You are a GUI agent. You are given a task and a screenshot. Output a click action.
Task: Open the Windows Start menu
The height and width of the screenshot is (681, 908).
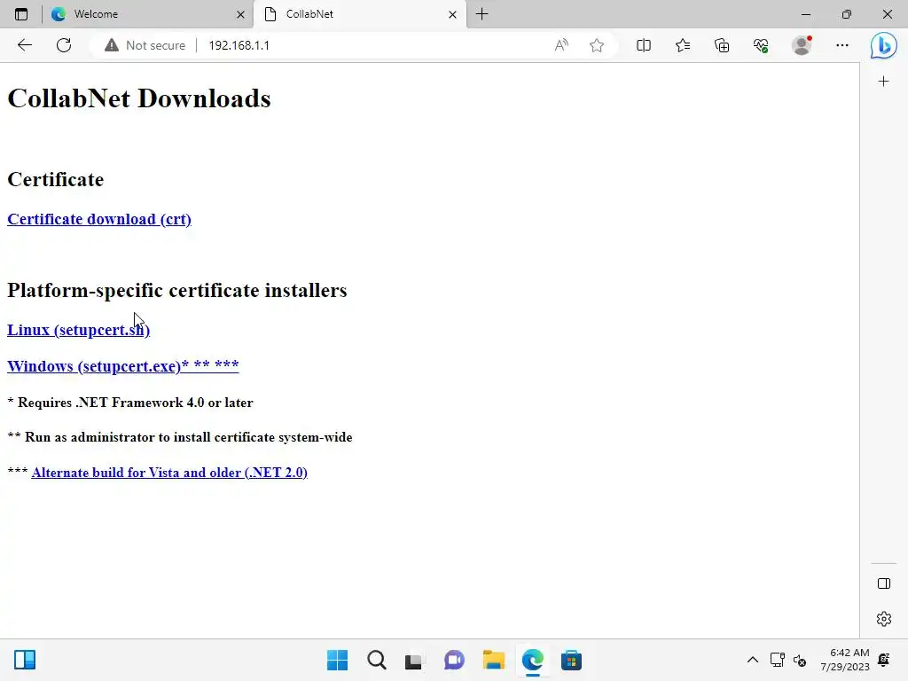pyautogui.click(x=338, y=660)
